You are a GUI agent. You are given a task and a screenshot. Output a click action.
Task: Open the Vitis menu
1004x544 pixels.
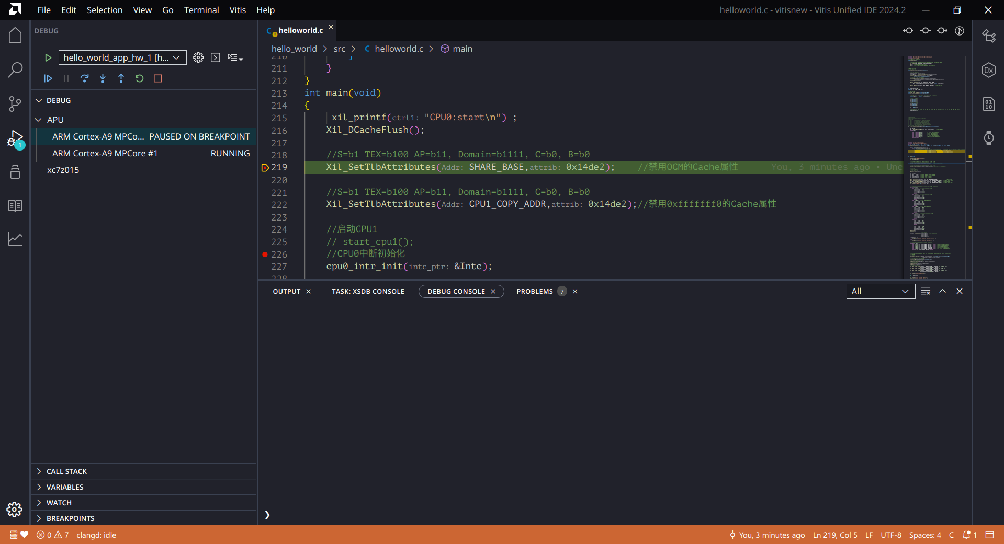(x=237, y=10)
